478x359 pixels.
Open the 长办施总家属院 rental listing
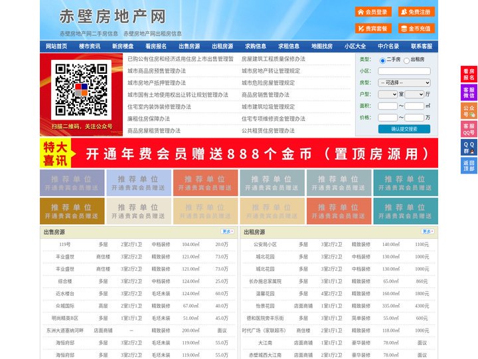[x=265, y=281]
